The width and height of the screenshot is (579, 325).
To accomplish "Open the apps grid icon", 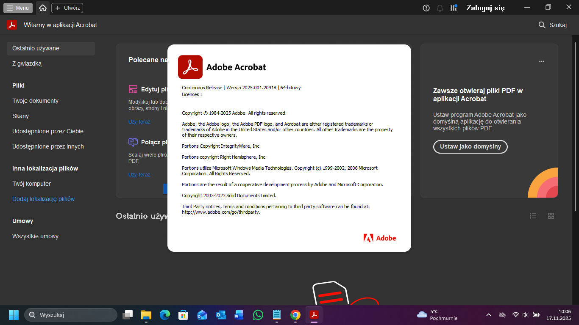I will pos(454,8).
